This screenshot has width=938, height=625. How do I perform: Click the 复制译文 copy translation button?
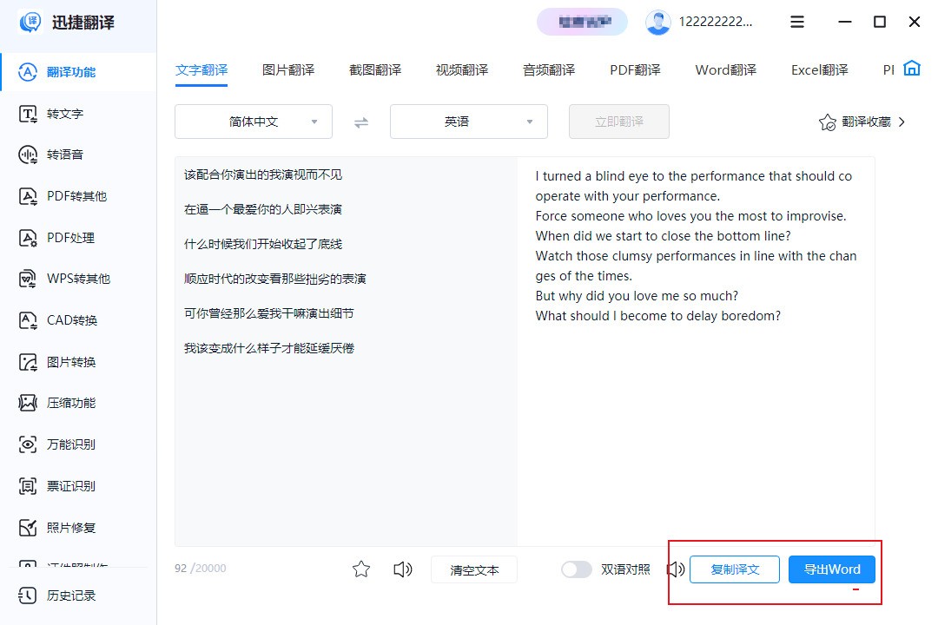[734, 569]
